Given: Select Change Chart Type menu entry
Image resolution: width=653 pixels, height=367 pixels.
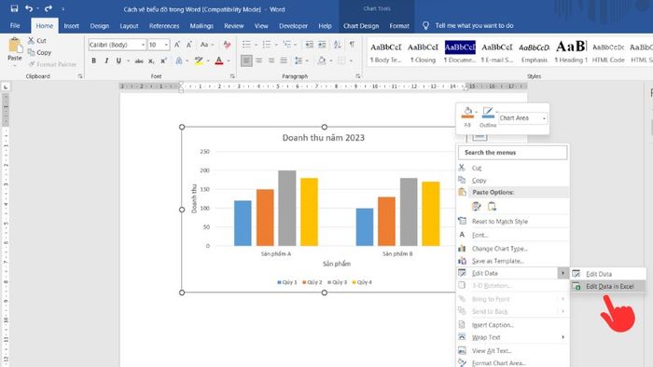Looking at the screenshot, I should tap(499, 249).
